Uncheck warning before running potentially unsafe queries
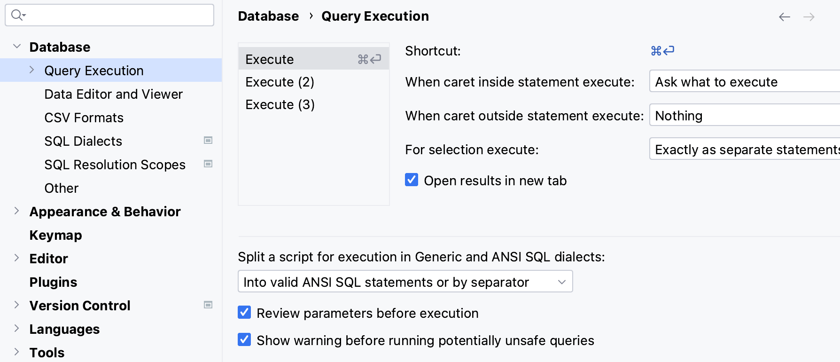 244,339
